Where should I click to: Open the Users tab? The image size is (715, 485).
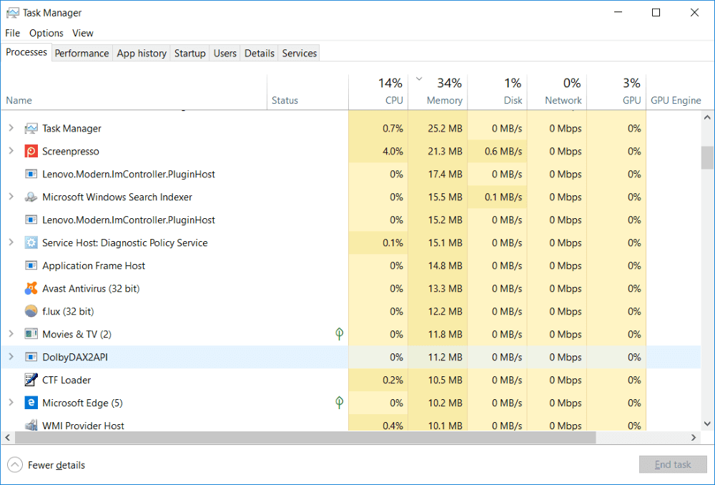(x=225, y=54)
